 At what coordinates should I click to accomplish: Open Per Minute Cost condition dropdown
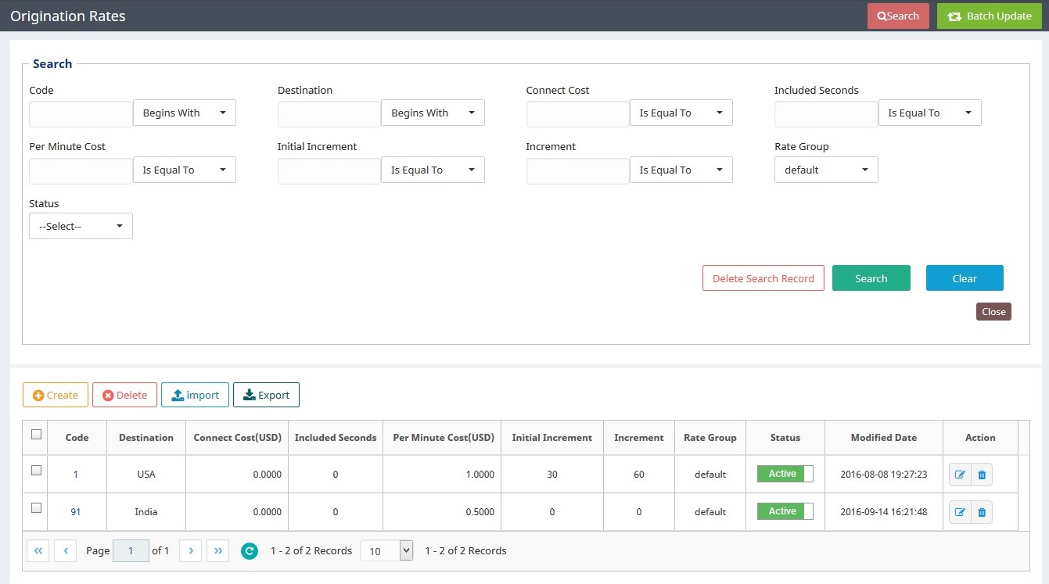[185, 170]
